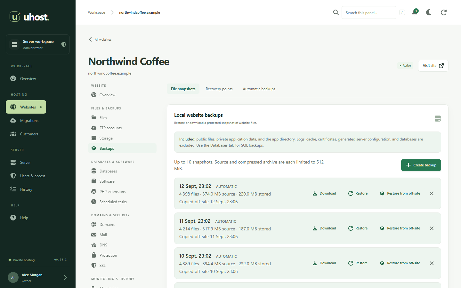Click the Workspace breadcrumb link
Screen dimensions: 461x288
click(96, 12)
